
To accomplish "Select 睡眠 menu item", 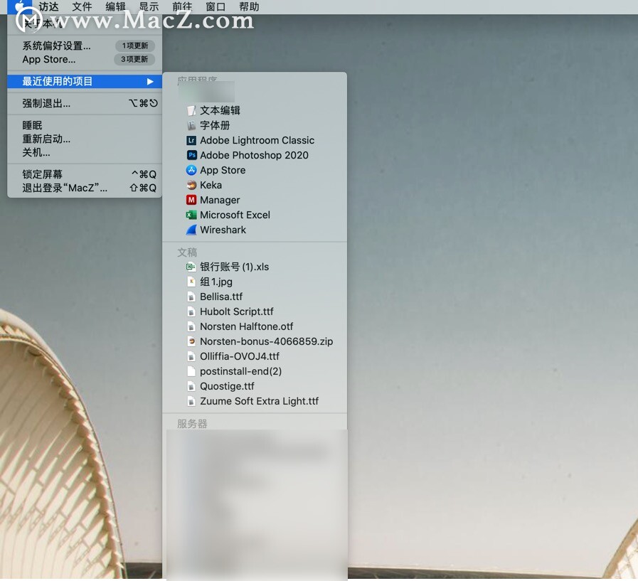I will coord(85,125).
